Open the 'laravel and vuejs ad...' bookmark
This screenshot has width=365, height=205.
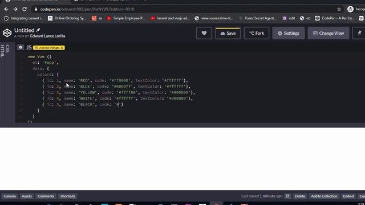coord(170,18)
